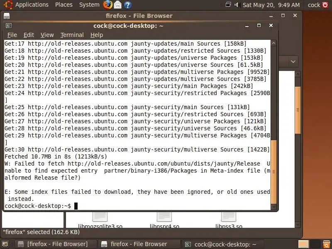Click the 'Fetched 10.7MB in 8s' line

point(56,156)
